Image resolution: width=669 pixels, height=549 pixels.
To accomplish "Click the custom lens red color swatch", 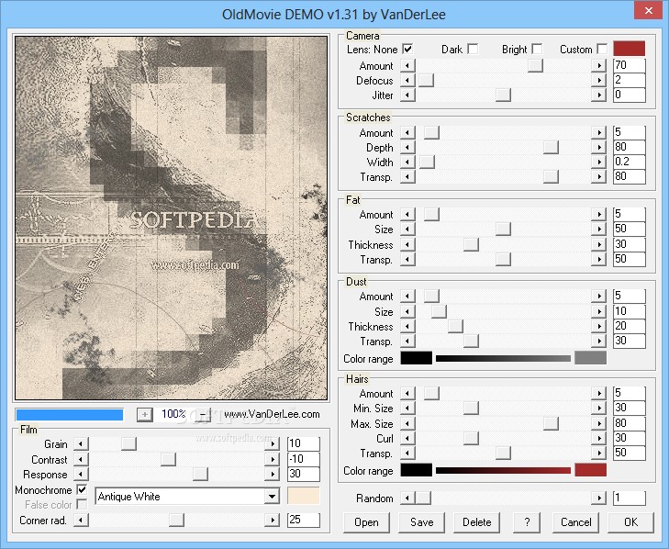I will 629,49.
